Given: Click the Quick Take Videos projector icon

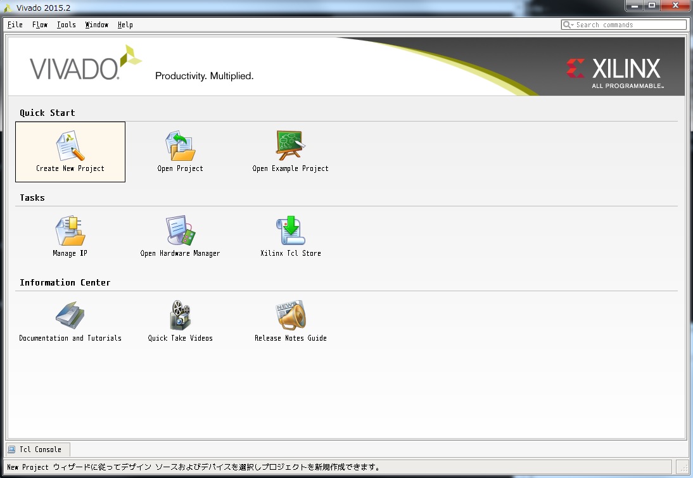Looking at the screenshot, I should [x=181, y=315].
